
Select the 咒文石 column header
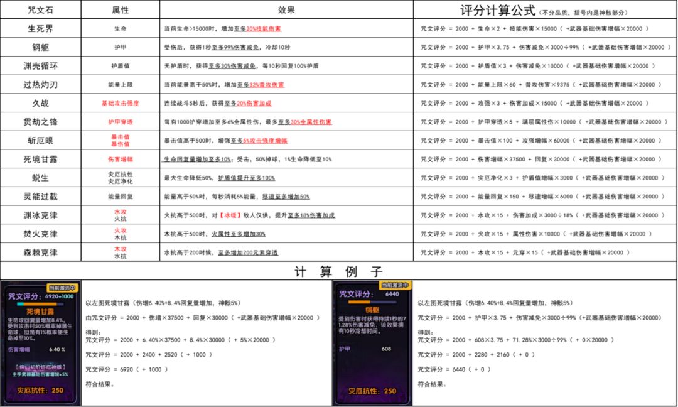click(41, 9)
